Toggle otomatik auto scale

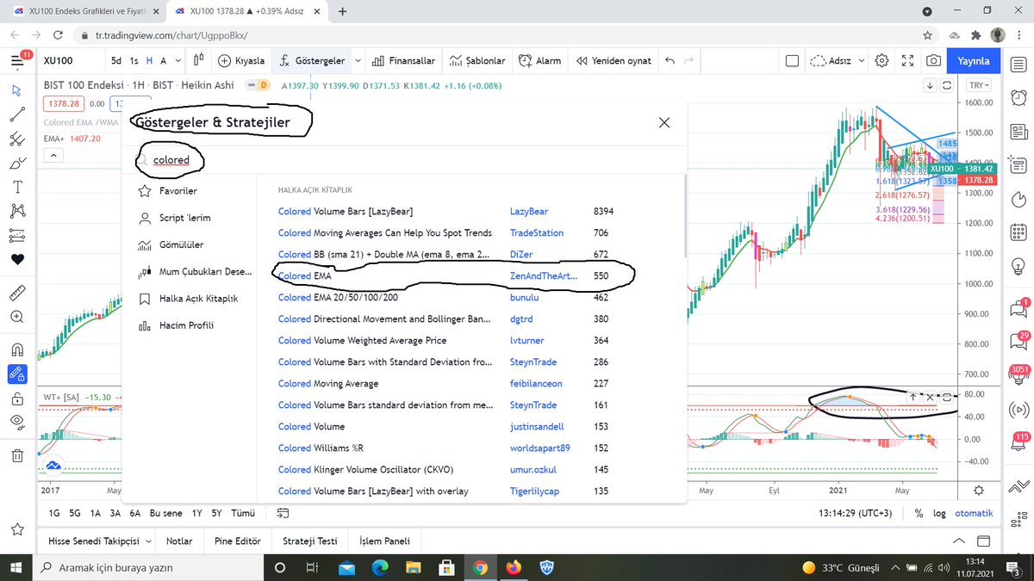(974, 513)
